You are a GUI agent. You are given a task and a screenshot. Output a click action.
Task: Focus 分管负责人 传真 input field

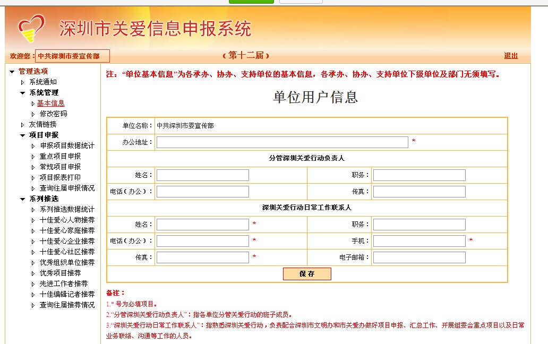click(419, 192)
